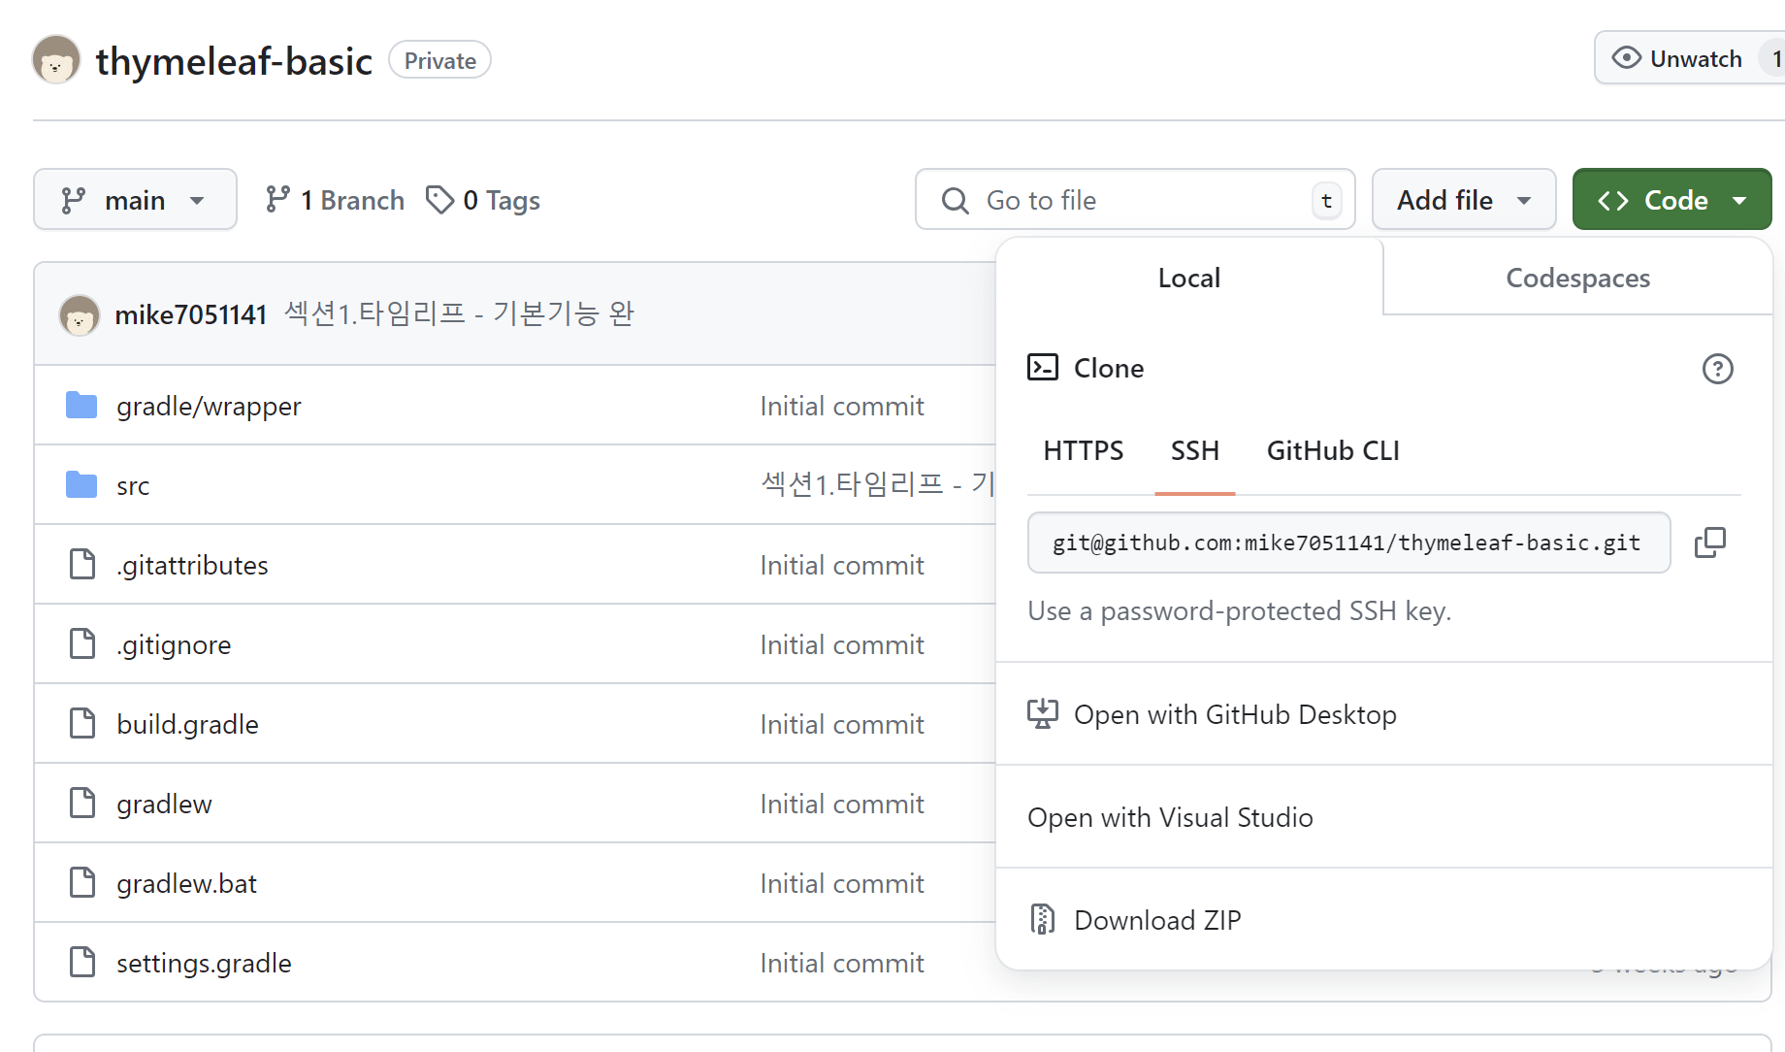Open the gradlew file
This screenshot has width=1785, height=1052.
(164, 804)
